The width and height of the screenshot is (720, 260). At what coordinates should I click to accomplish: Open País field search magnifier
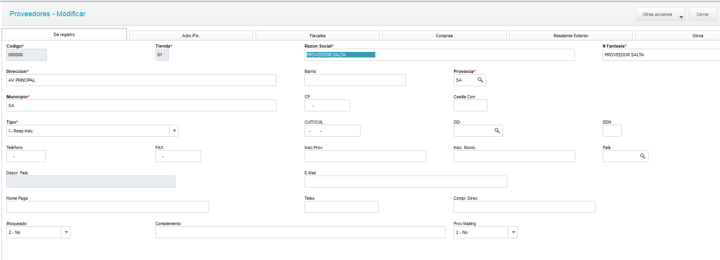click(642, 156)
